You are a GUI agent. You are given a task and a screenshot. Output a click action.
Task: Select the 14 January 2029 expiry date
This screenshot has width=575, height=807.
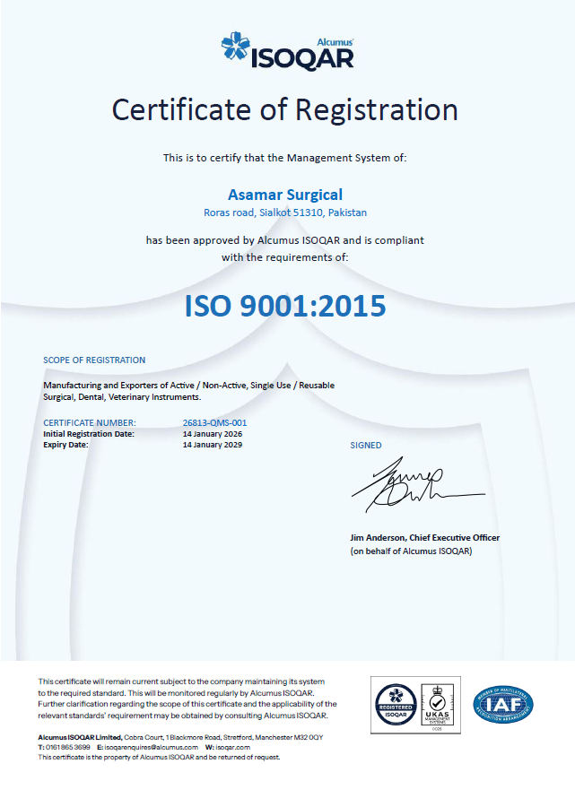click(x=212, y=445)
